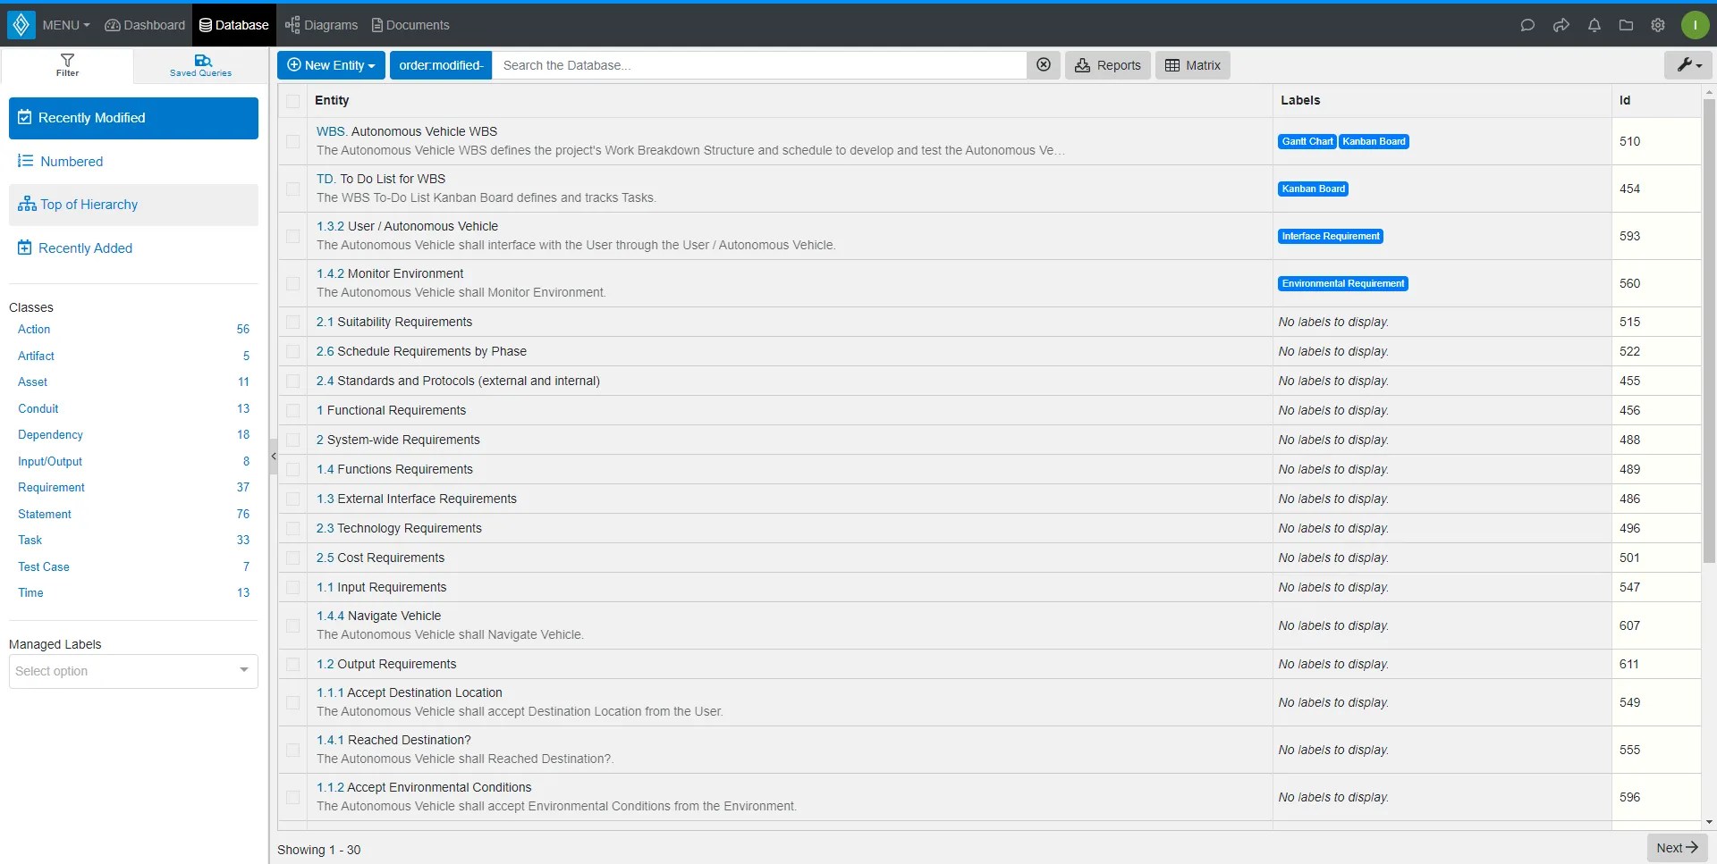Filter by Requirement class
This screenshot has width=1717, height=864.
(51, 488)
